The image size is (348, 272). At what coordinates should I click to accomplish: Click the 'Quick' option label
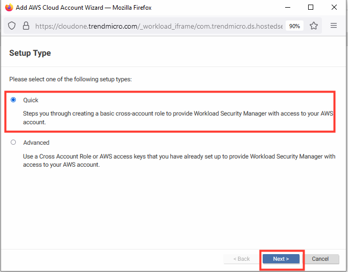click(31, 100)
